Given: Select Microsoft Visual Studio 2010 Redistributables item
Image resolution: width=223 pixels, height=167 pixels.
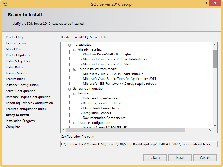Looking at the screenshot, I should coord(115,59).
